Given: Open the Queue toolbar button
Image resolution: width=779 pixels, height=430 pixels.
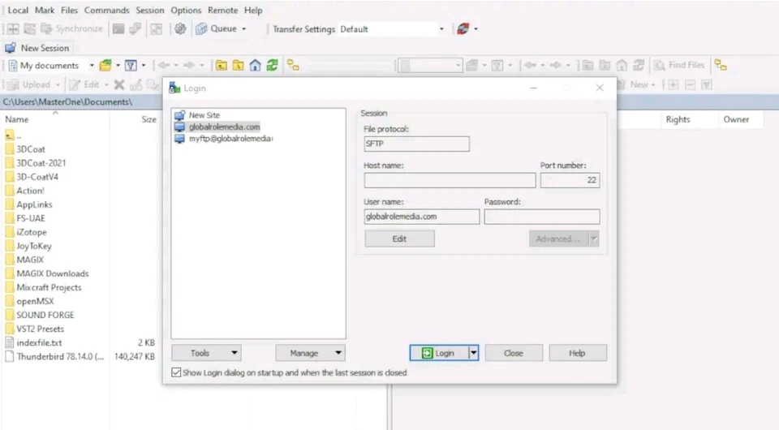Looking at the screenshot, I should coord(216,28).
